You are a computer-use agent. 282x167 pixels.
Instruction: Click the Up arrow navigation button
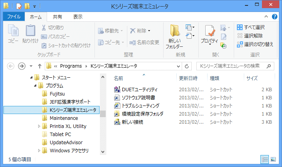click(39, 66)
